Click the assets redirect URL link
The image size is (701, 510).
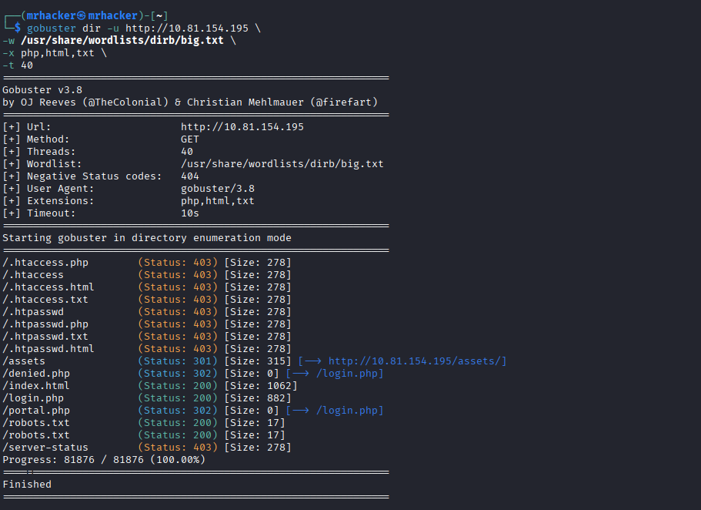click(417, 361)
